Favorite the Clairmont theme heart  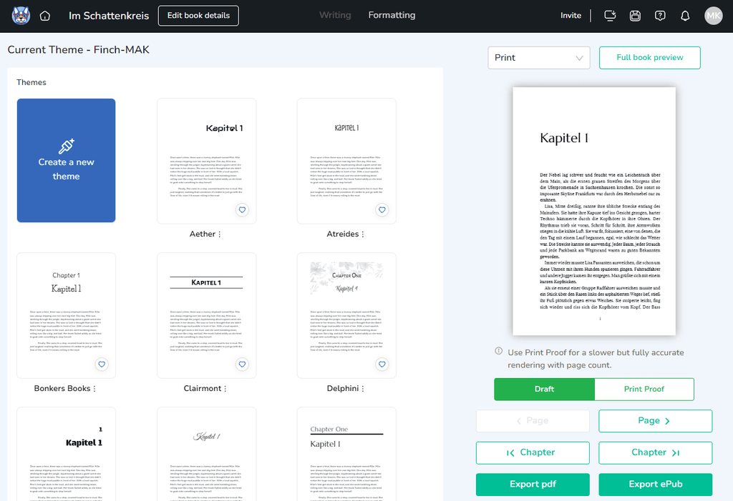pyautogui.click(x=242, y=364)
